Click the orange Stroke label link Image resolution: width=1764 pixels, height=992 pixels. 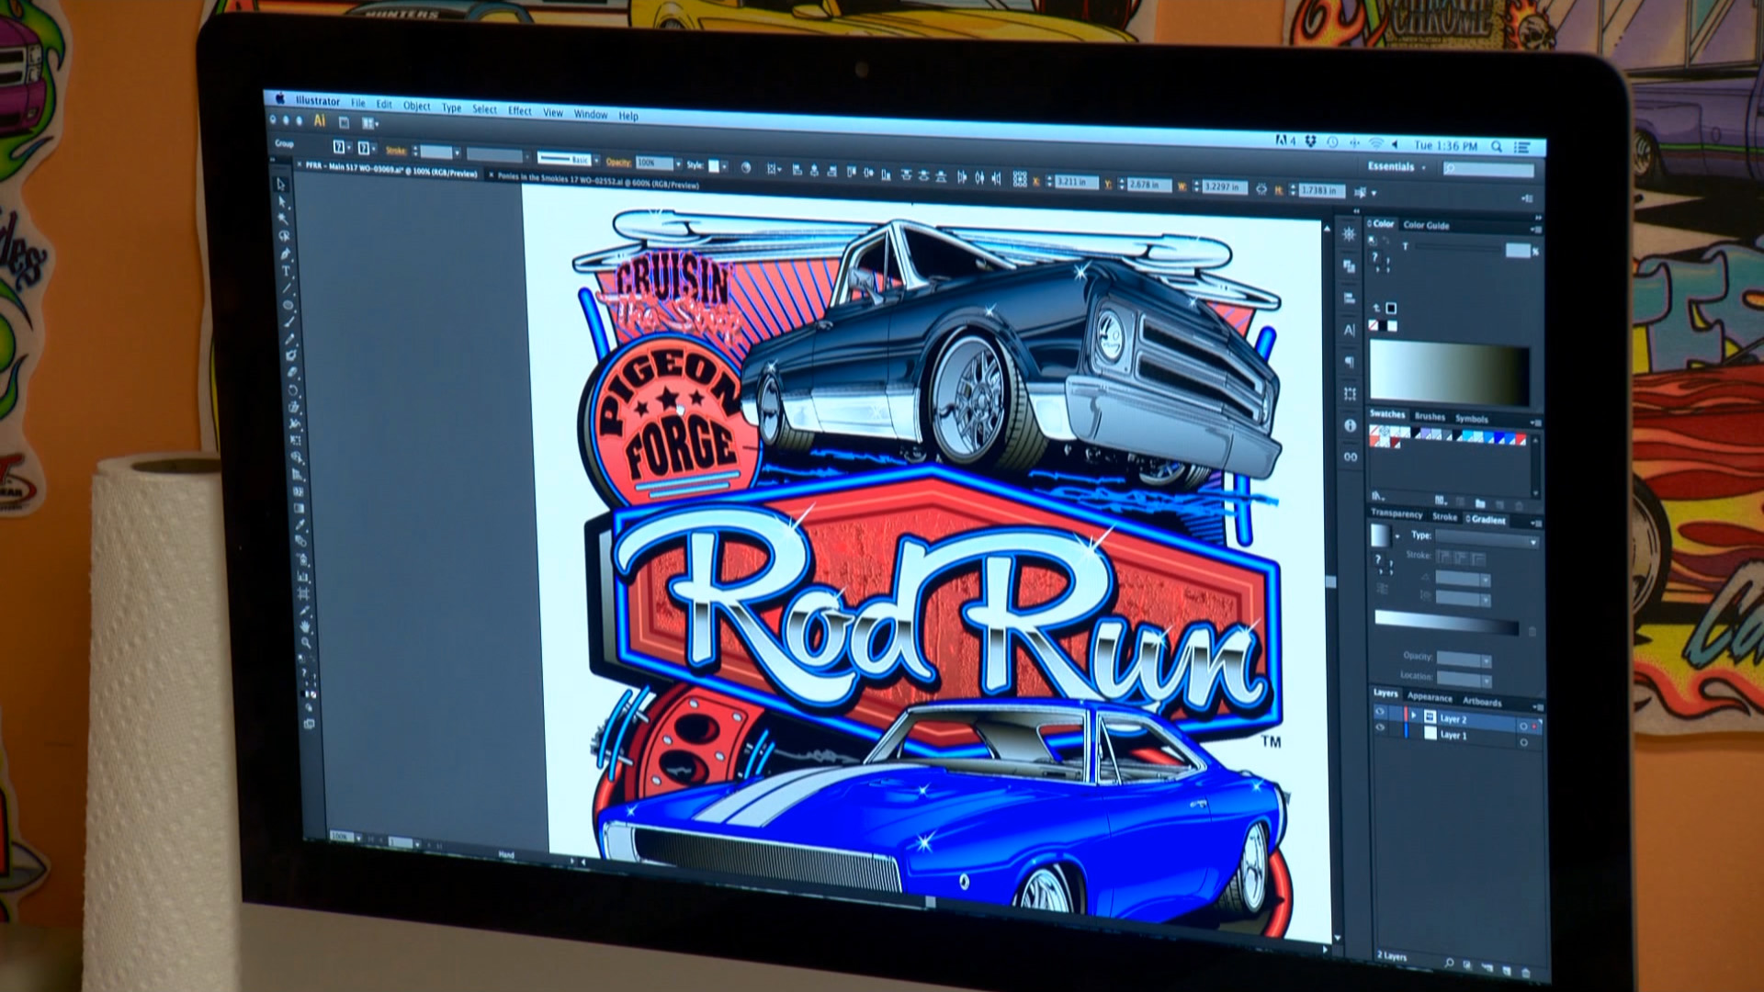[396, 151]
